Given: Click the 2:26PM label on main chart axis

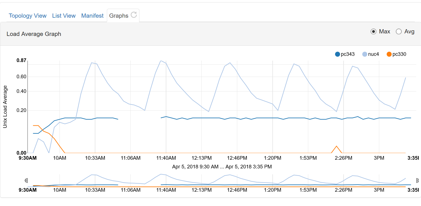Looking at the screenshot, I should coord(344,158).
